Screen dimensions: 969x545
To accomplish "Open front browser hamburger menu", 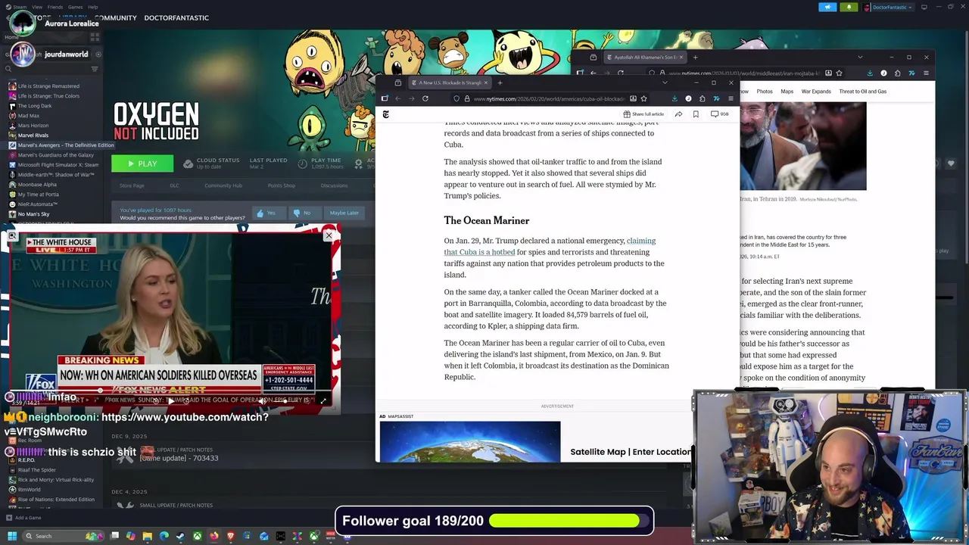I will pos(731,98).
